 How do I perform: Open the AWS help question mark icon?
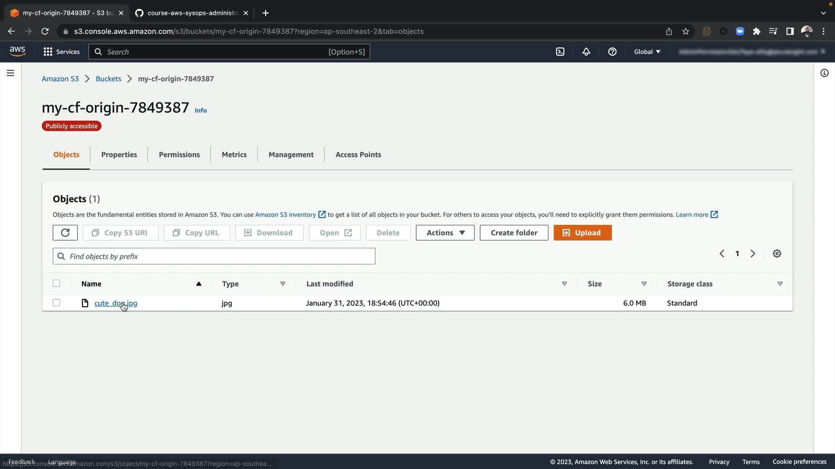612,52
